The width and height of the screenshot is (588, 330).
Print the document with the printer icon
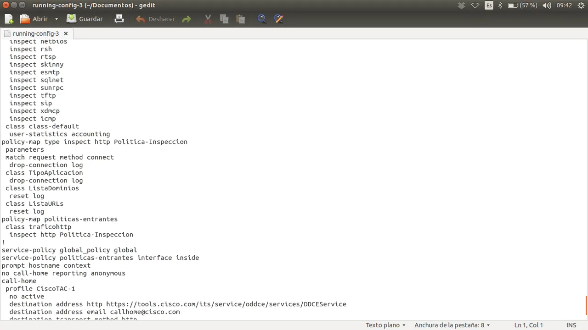119,19
